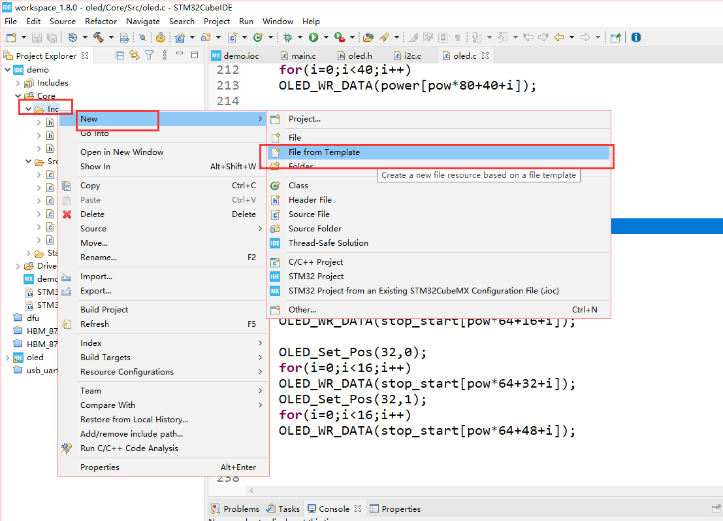Close the oled.c editor tab
This screenshot has height=521, width=723.
(485, 56)
